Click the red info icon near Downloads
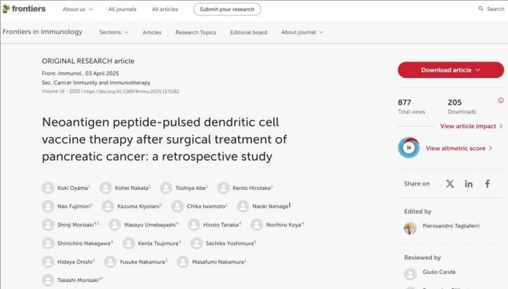 point(500,100)
